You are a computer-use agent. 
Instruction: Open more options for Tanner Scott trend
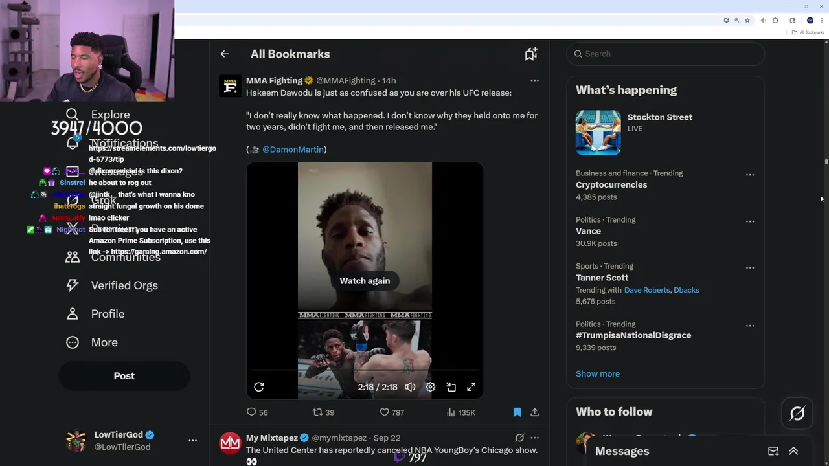click(750, 268)
